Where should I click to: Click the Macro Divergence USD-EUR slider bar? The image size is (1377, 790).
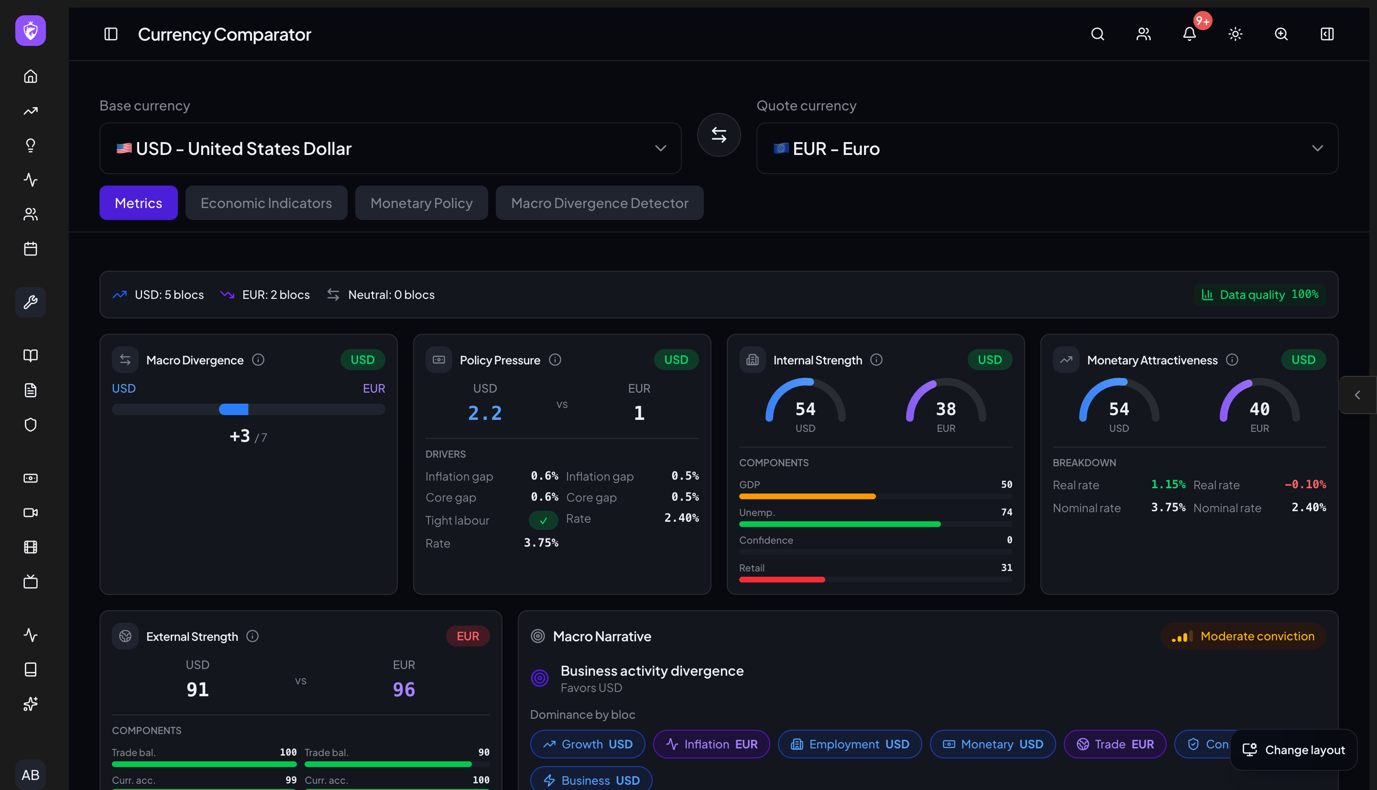point(249,409)
